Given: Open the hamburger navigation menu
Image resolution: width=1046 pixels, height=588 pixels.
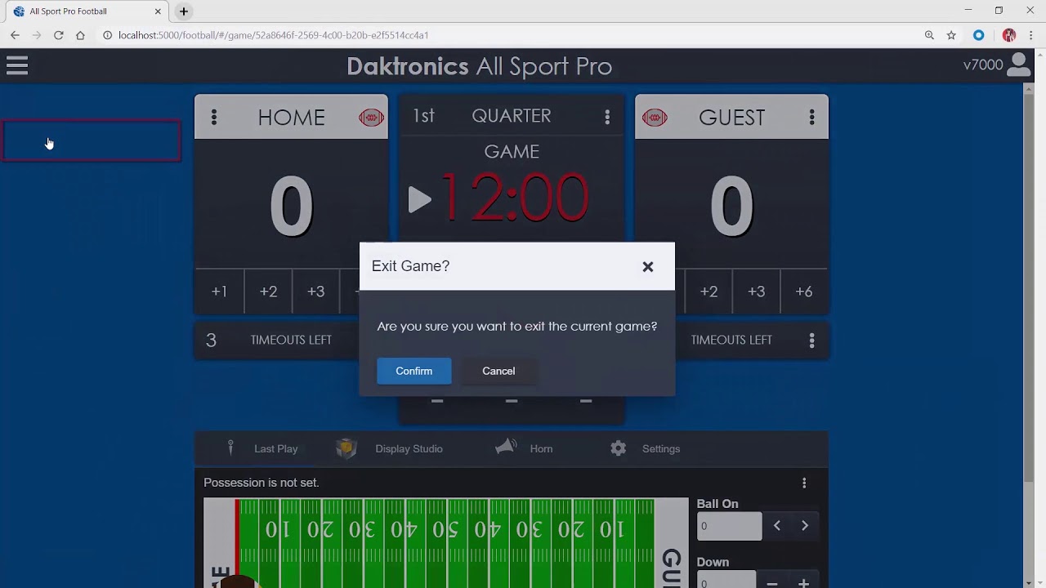Looking at the screenshot, I should point(17,65).
